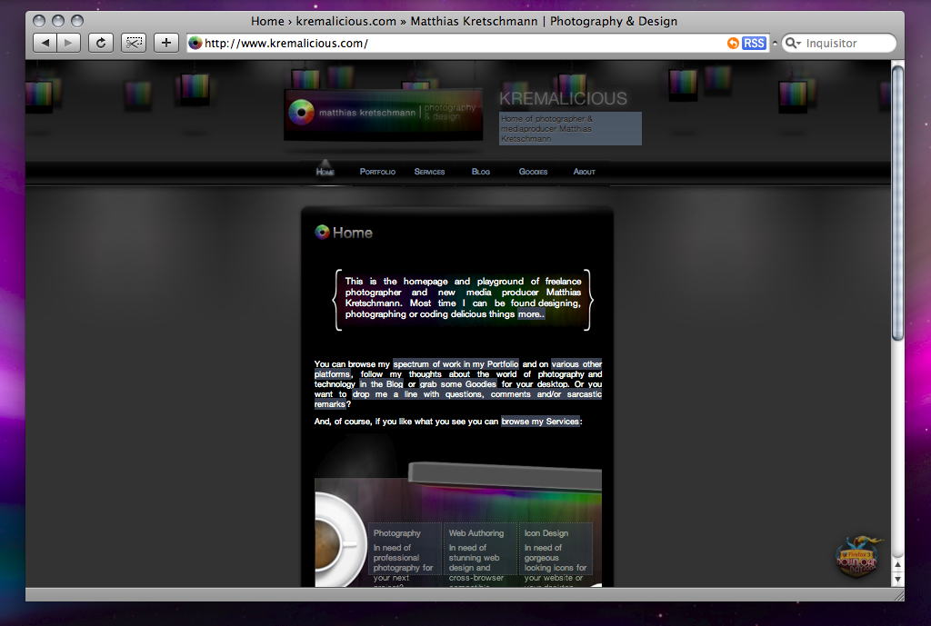Click the orange SnapBack arrow icon
Screen dimensions: 931x626
pyautogui.click(x=734, y=43)
